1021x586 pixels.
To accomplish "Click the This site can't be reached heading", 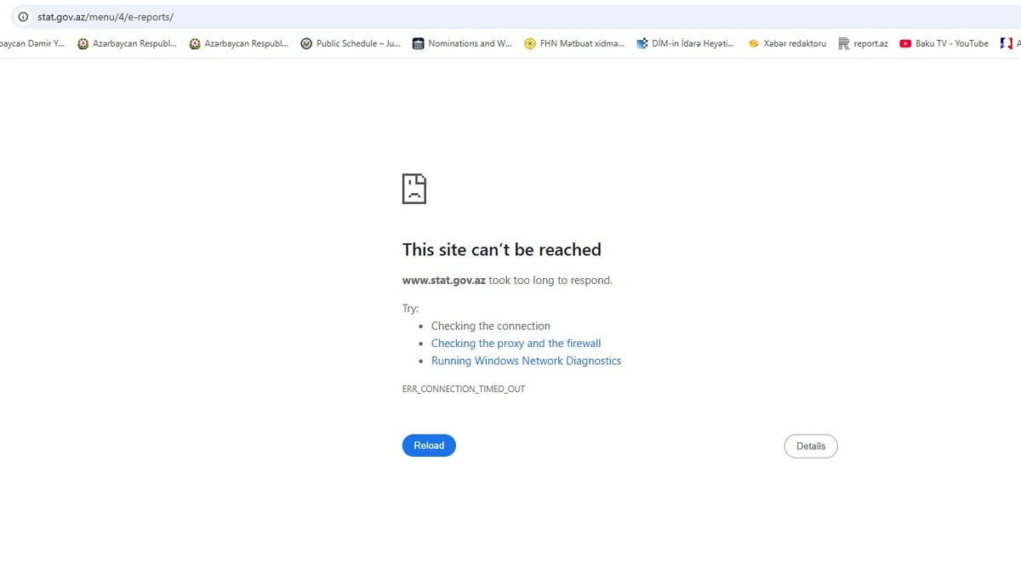I will click(x=502, y=249).
